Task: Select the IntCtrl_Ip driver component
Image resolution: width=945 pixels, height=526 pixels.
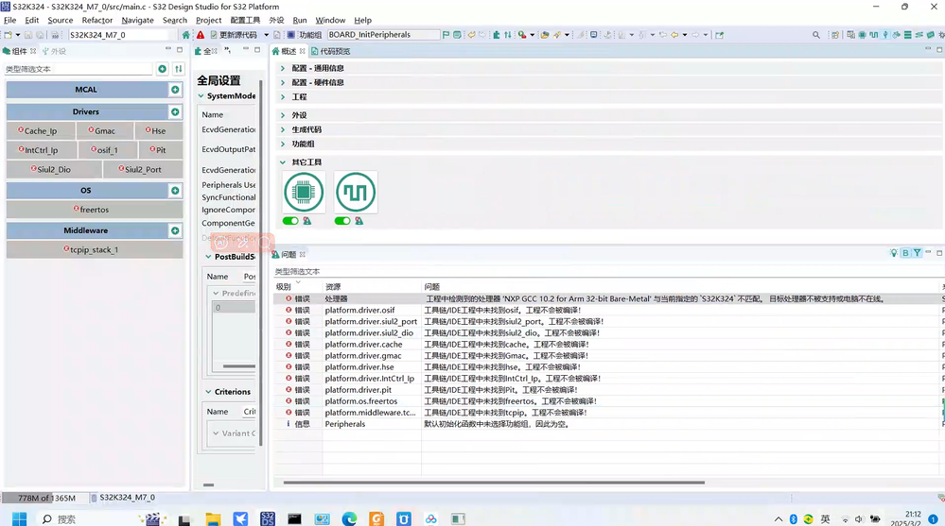Action: point(42,150)
